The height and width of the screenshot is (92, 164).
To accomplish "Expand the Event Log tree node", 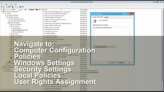I will tap(9, 34).
